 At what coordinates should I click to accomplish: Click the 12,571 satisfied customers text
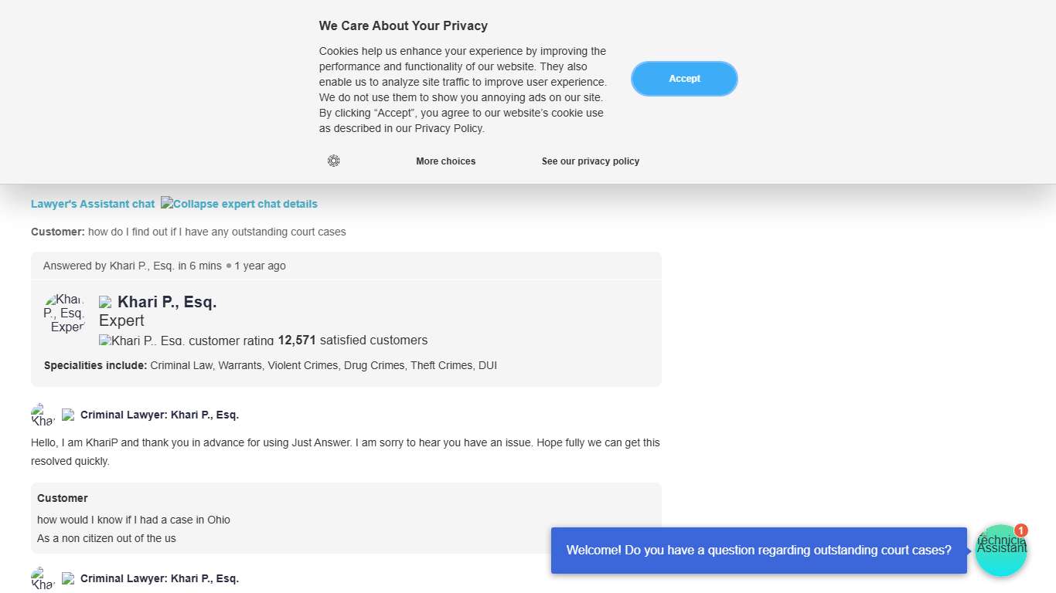point(353,340)
